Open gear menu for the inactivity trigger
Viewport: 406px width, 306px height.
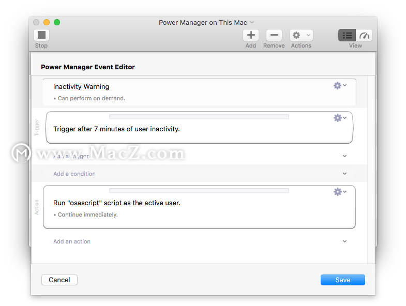tap(340, 118)
